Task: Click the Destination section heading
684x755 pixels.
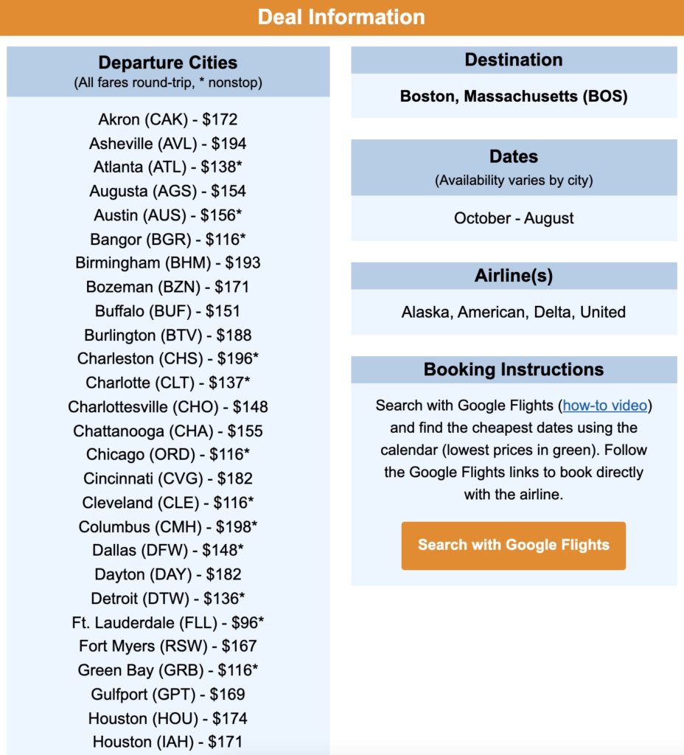Action: 514,60
